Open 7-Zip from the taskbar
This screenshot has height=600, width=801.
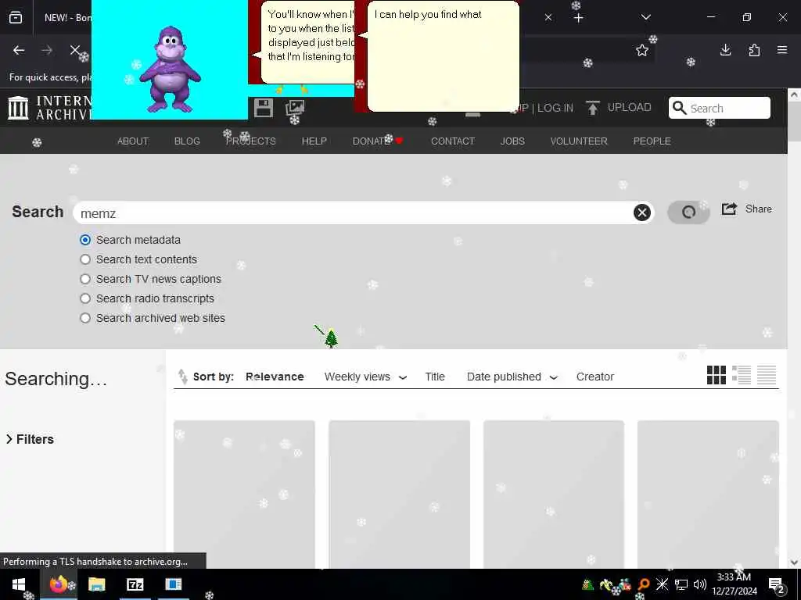coord(135,584)
